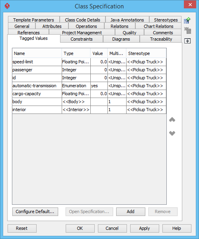Image resolution: width=199 pixels, height=239 pixels.
Task: Add a new tagged value
Action: pyautogui.click(x=131, y=212)
